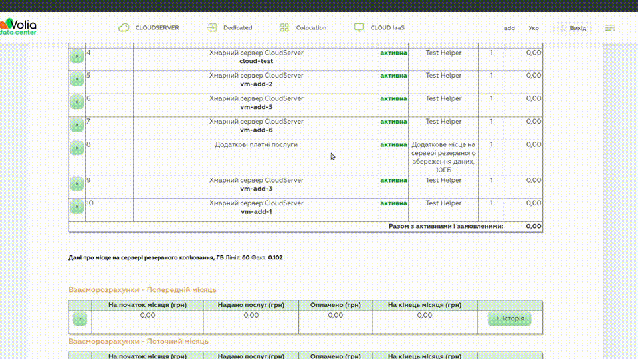
Task: Expand row 10 vm-add-1 details
Action: click(x=77, y=207)
